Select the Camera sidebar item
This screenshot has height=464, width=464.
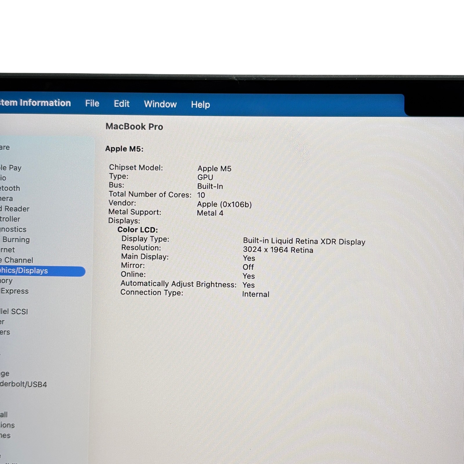(x=6, y=199)
